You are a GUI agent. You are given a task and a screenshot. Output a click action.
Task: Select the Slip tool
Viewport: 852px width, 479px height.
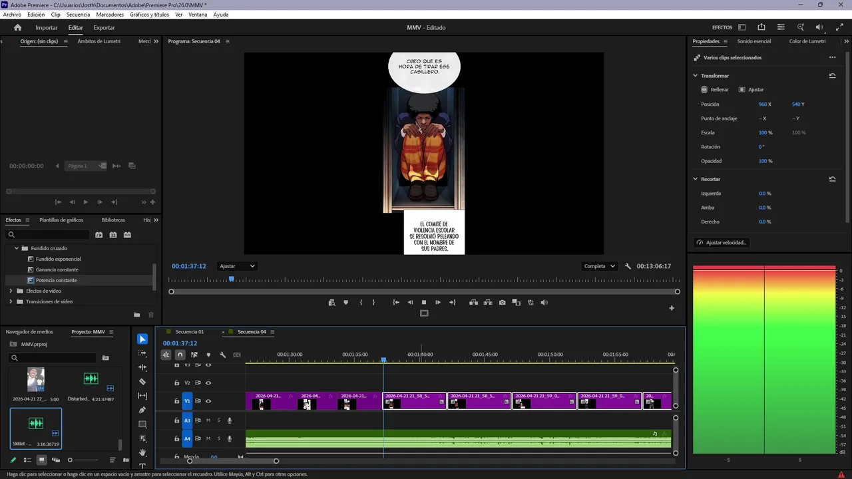coord(142,396)
